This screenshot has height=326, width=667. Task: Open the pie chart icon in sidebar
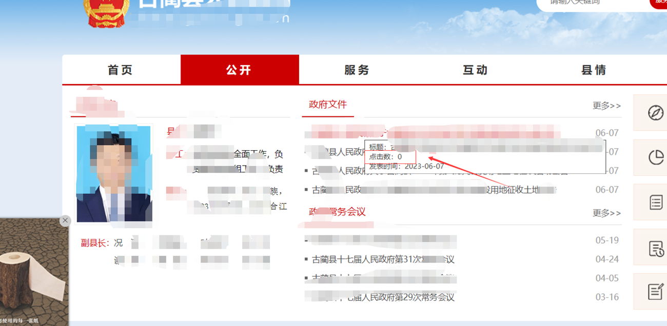655,157
